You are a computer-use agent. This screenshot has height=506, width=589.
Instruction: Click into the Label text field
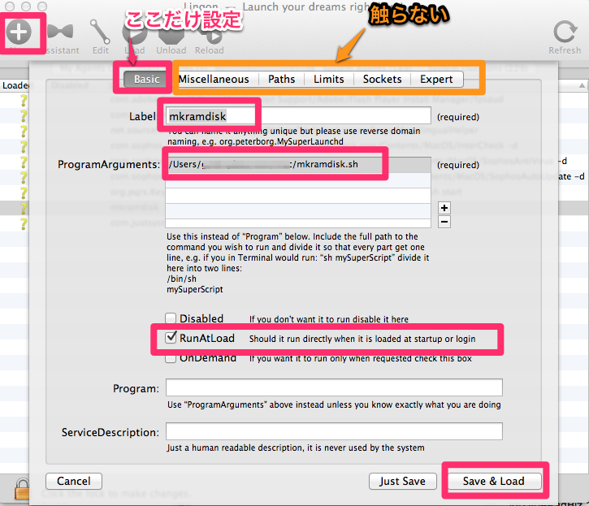click(x=298, y=115)
